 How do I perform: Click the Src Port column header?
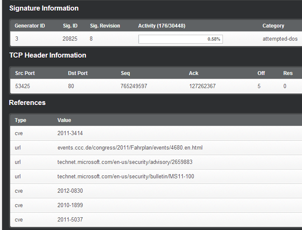[x=25, y=73]
